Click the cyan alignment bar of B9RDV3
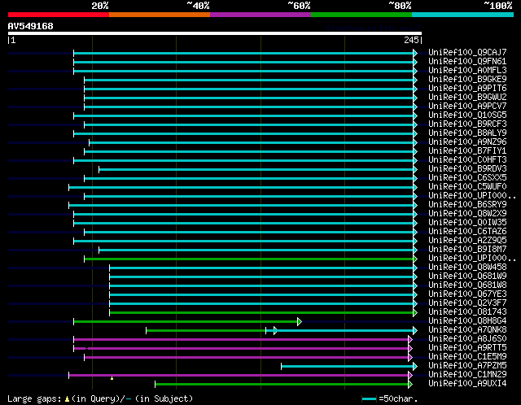 click(x=256, y=170)
